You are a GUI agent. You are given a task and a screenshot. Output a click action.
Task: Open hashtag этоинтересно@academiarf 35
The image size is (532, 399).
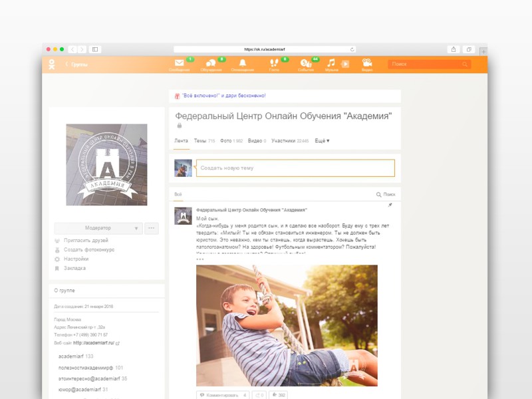(x=92, y=378)
